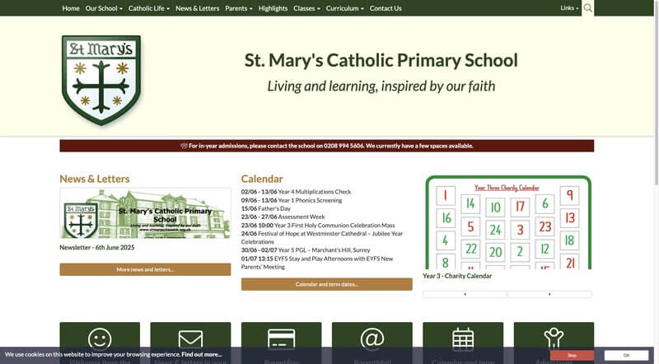Expand the Links dropdown

tap(569, 8)
